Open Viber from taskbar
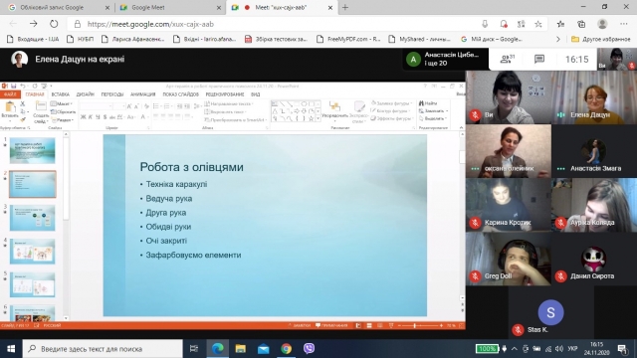Screen dimensions: 637x358 pos(309,349)
